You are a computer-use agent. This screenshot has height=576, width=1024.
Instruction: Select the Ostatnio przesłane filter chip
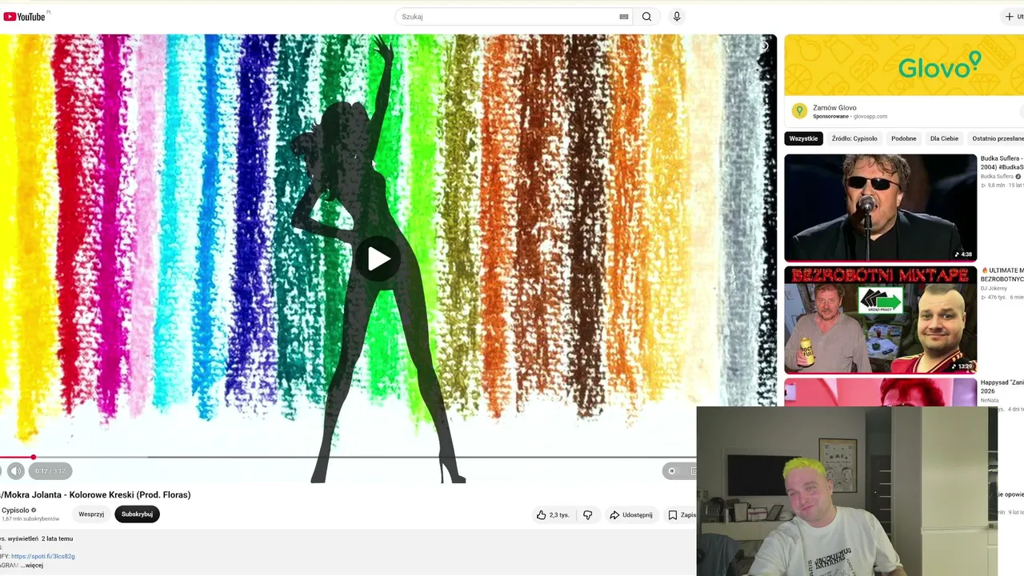(x=996, y=138)
